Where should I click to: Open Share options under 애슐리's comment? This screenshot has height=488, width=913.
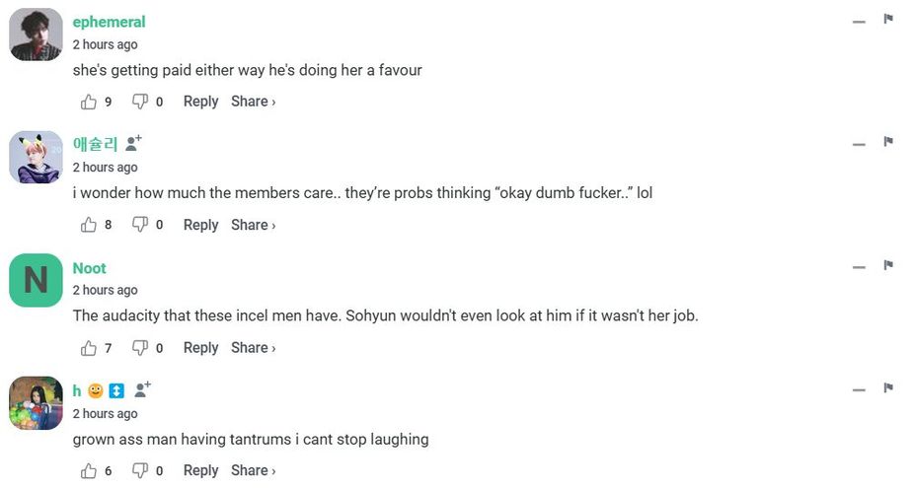pyautogui.click(x=254, y=225)
